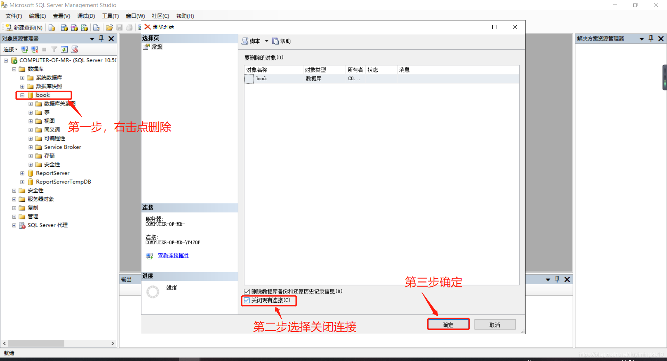This screenshot has width=667, height=361.
Task: Open Object Explorer window position dropdown
Action: 92,39
